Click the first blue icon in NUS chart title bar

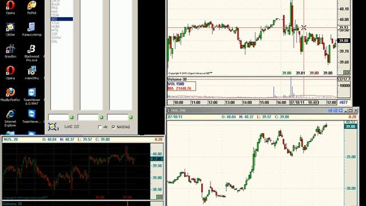click(330, 110)
